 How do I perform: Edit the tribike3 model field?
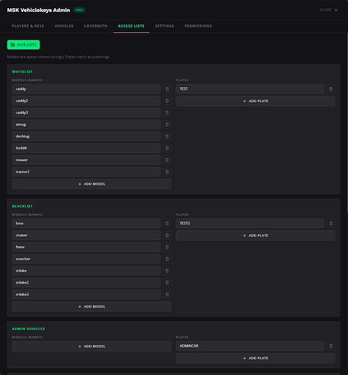86,295
